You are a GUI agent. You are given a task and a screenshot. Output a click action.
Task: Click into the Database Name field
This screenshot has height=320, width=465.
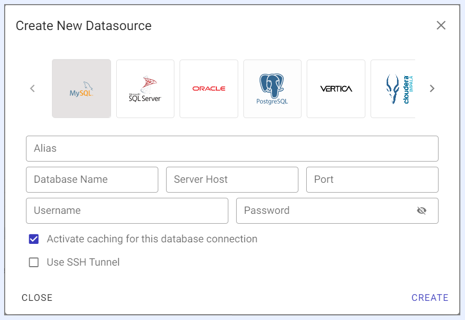point(92,180)
